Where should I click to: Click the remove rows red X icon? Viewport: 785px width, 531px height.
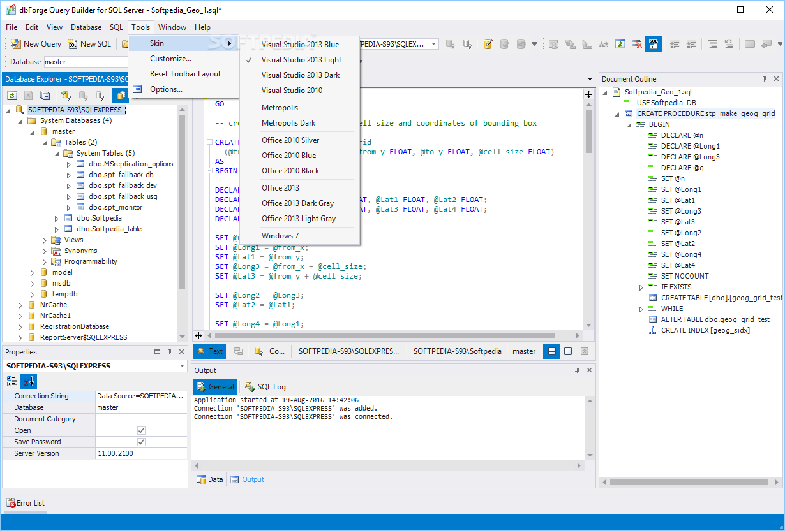pos(637,44)
